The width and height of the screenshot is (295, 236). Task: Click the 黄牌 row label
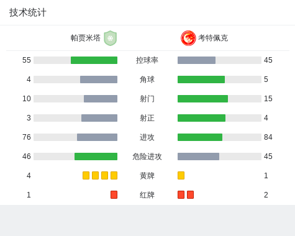[x=147, y=176]
